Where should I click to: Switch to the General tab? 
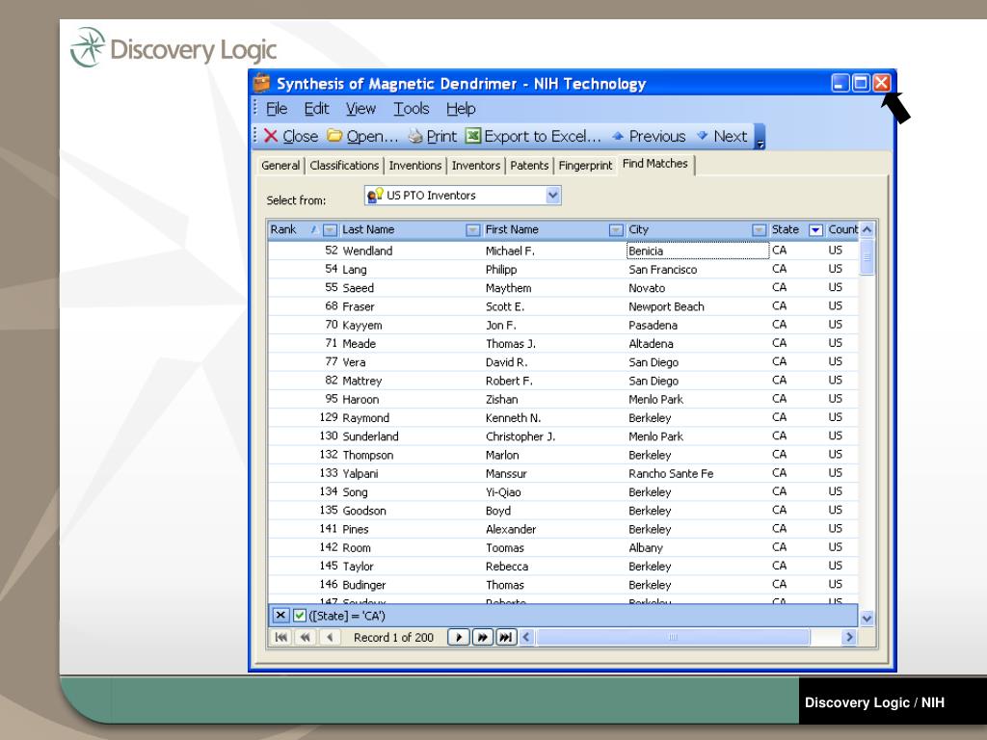pos(280,166)
